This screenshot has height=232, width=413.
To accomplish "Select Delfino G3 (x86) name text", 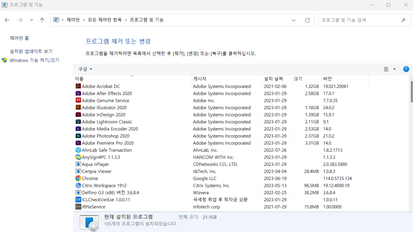I will point(110,193).
